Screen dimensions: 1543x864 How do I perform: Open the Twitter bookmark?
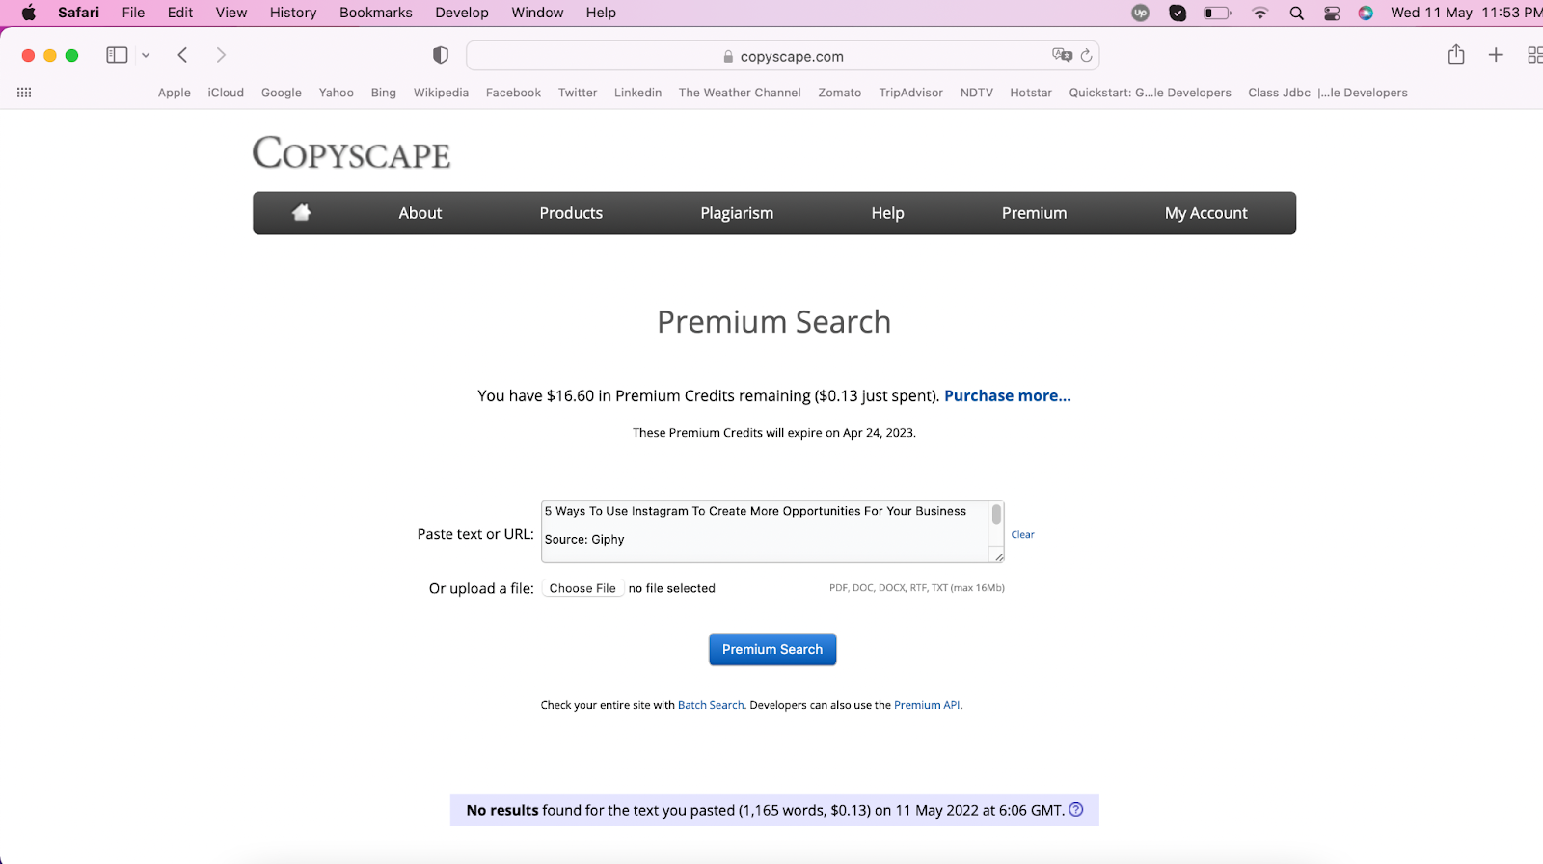pyautogui.click(x=578, y=93)
